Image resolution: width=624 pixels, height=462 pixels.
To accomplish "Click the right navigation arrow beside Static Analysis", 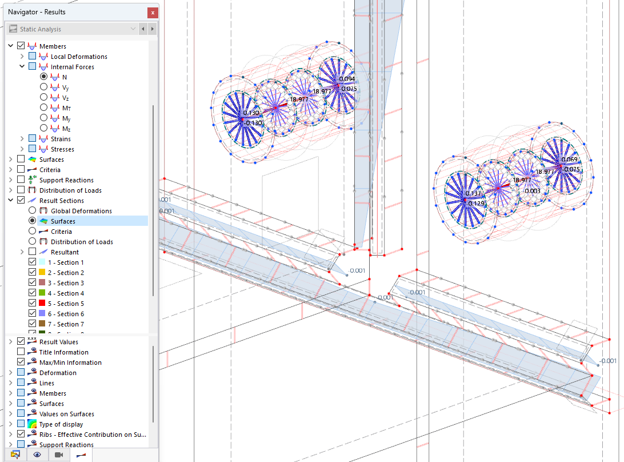I will point(151,29).
